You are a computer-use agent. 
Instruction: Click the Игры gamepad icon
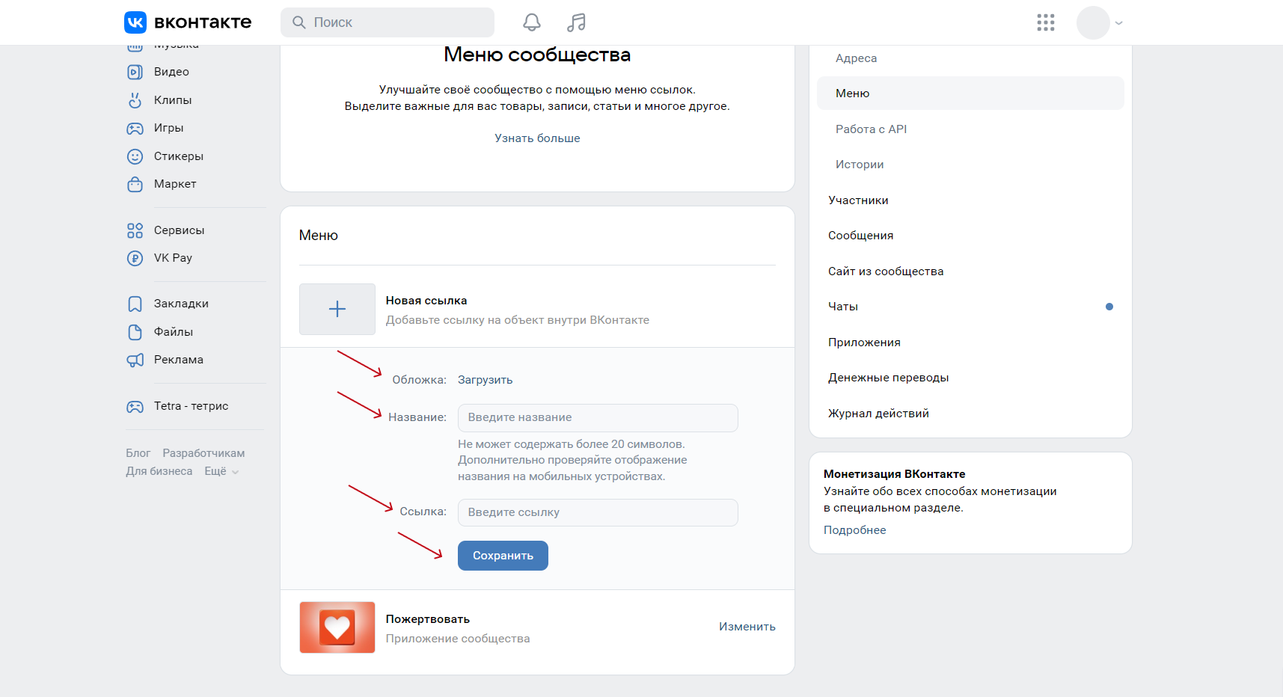(135, 128)
